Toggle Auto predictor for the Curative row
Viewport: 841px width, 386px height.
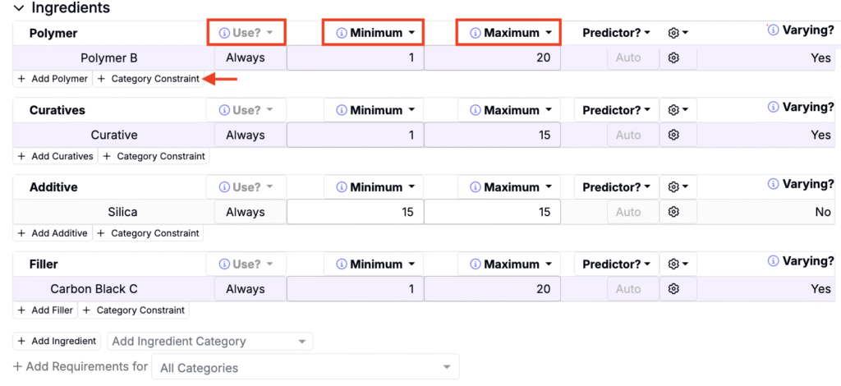(628, 135)
